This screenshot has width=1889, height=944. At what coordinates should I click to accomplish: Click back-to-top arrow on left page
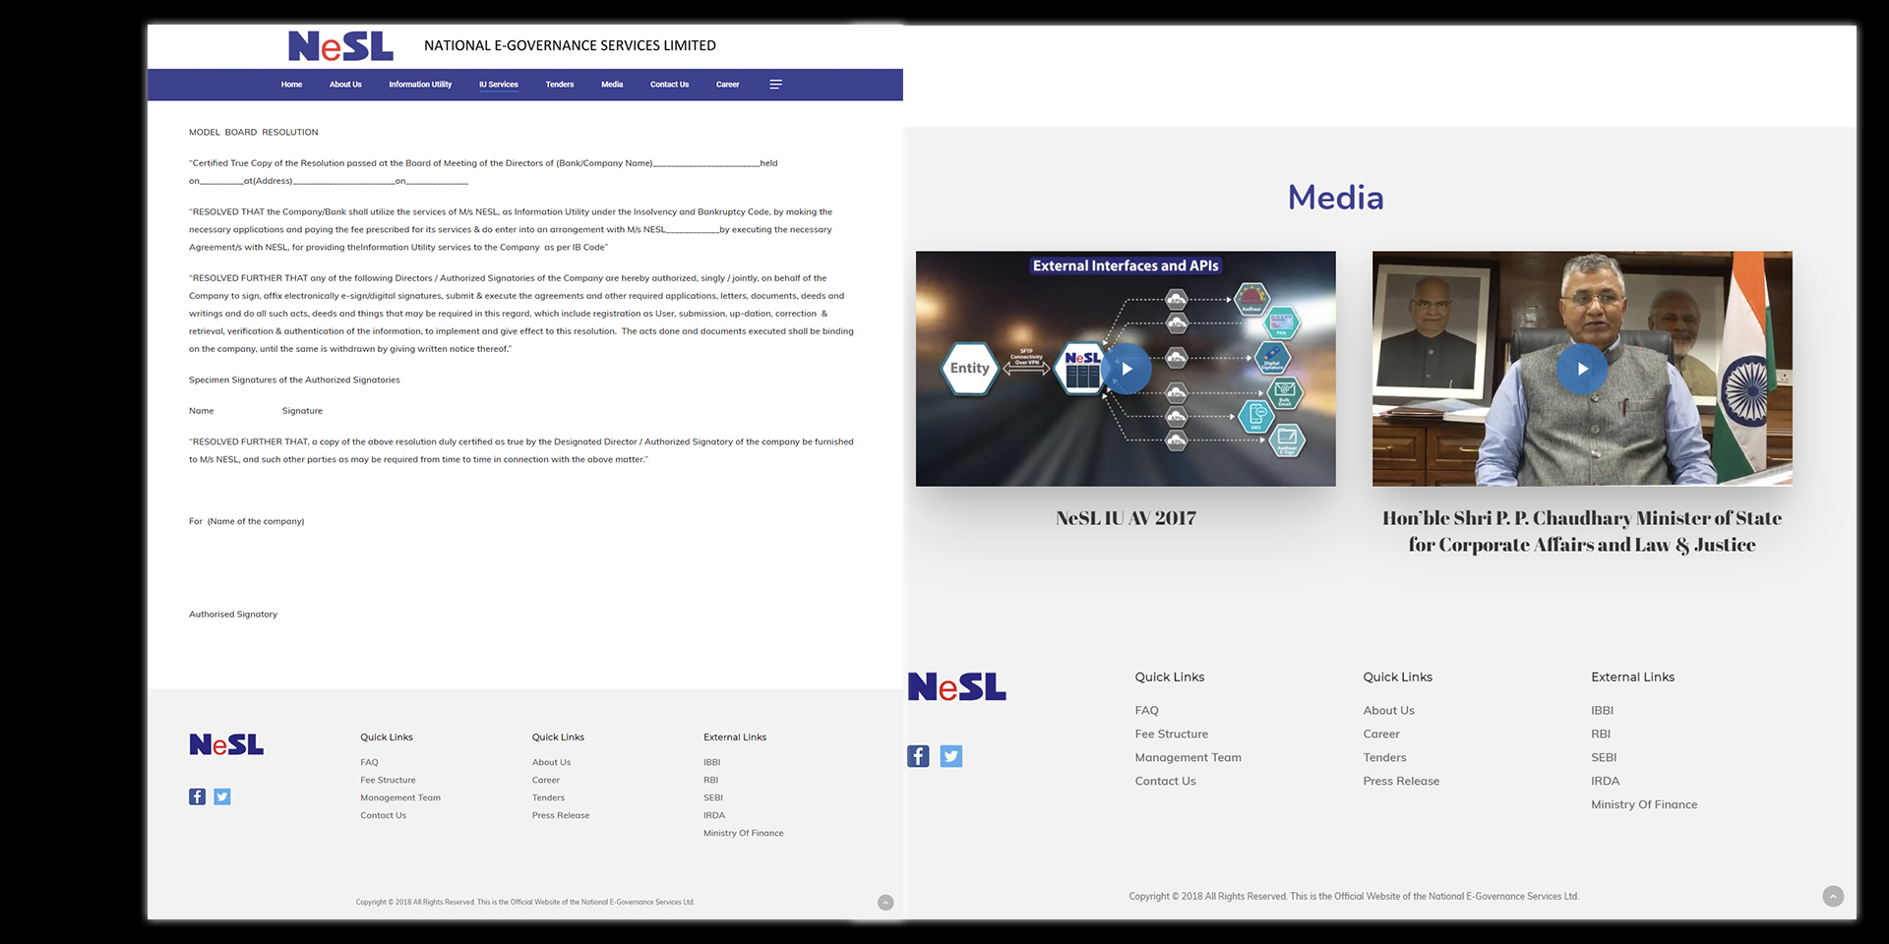coord(885,903)
